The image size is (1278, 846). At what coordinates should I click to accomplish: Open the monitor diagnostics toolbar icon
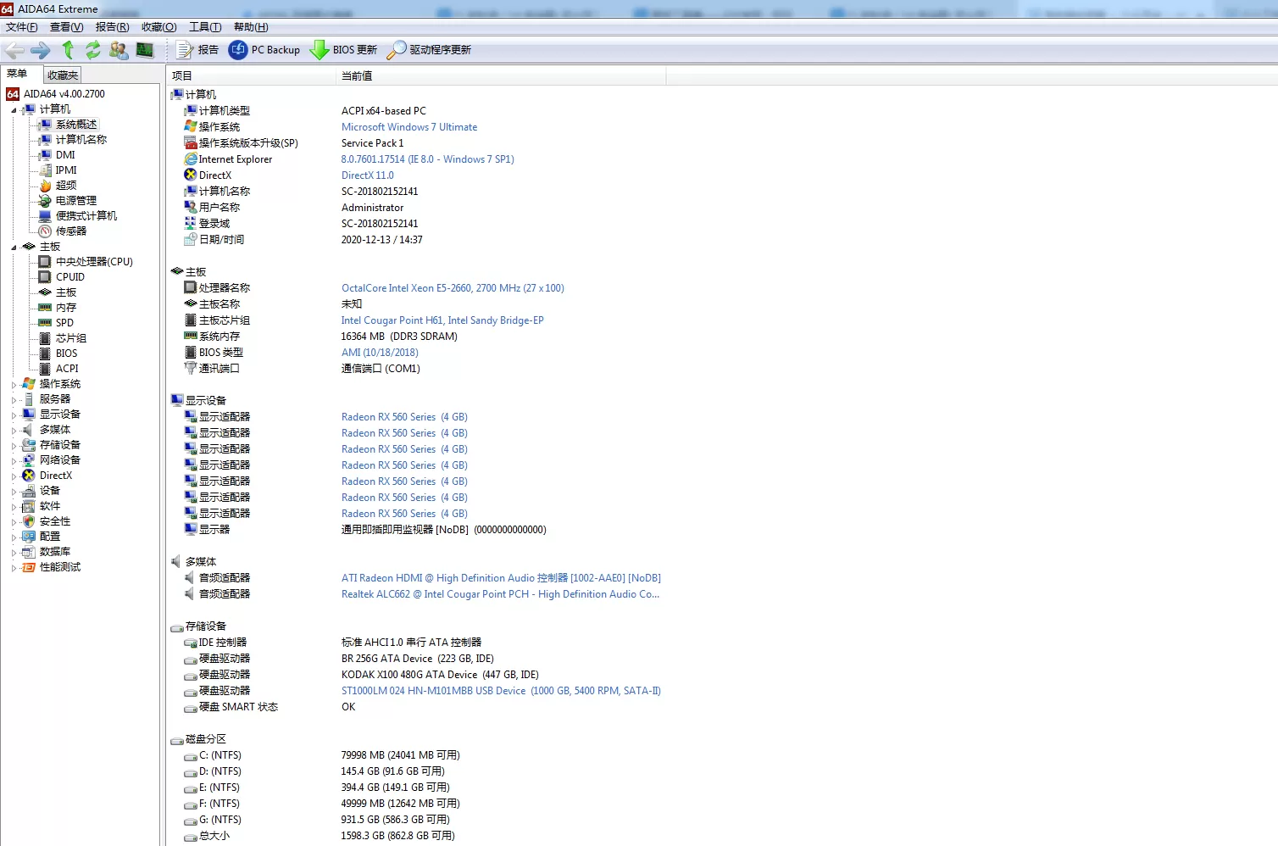(x=145, y=50)
